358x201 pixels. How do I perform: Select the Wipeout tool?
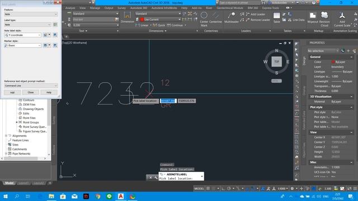click(x=313, y=17)
